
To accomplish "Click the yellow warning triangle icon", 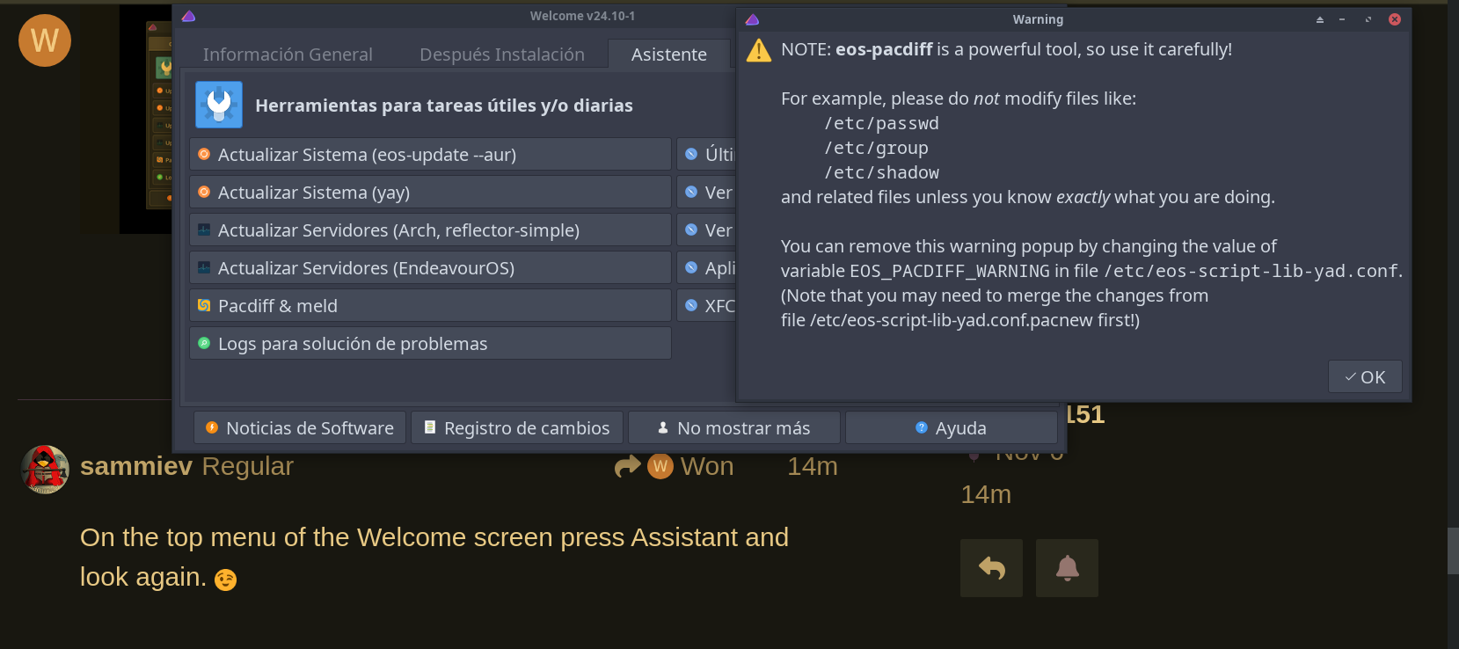I will [x=758, y=51].
